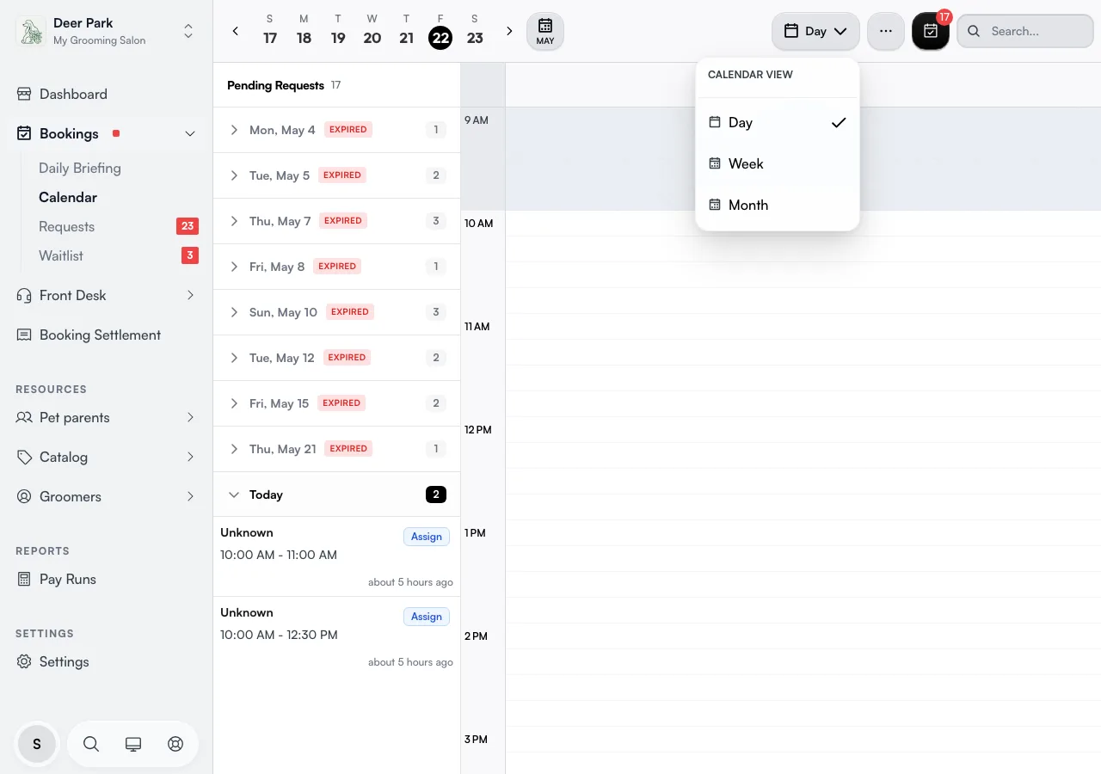Select Saturday 23 in date strip
This screenshot has height=774, width=1101.
pyautogui.click(x=475, y=31)
